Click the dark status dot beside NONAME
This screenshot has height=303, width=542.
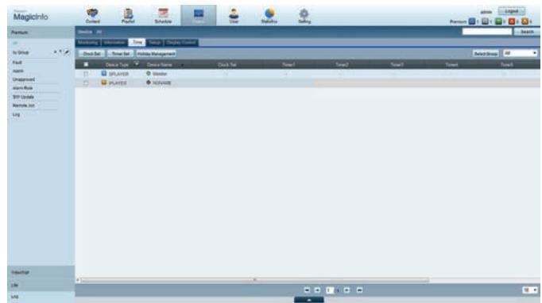click(x=149, y=82)
